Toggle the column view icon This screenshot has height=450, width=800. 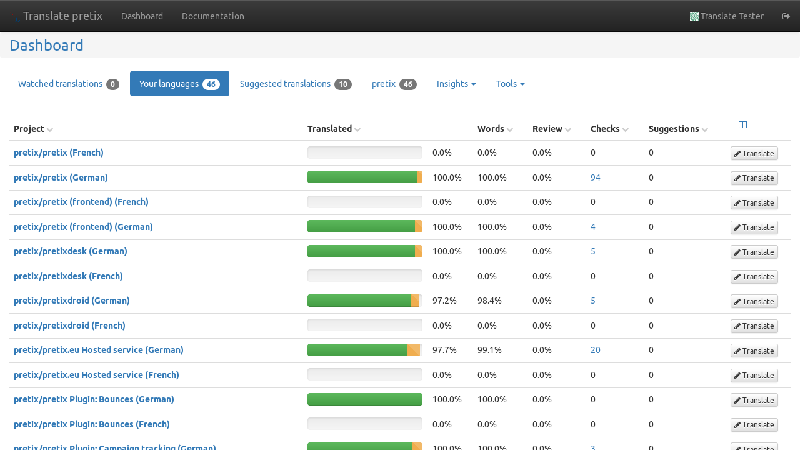coord(742,125)
